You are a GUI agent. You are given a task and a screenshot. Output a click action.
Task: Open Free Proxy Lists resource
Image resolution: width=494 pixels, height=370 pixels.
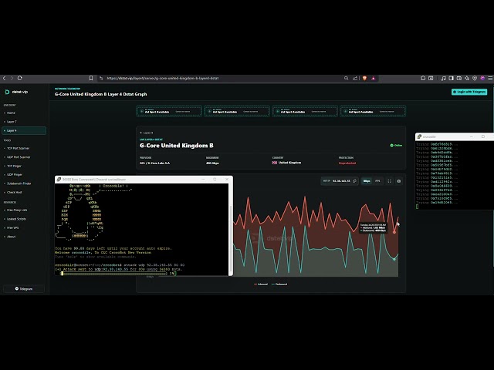click(x=17, y=210)
